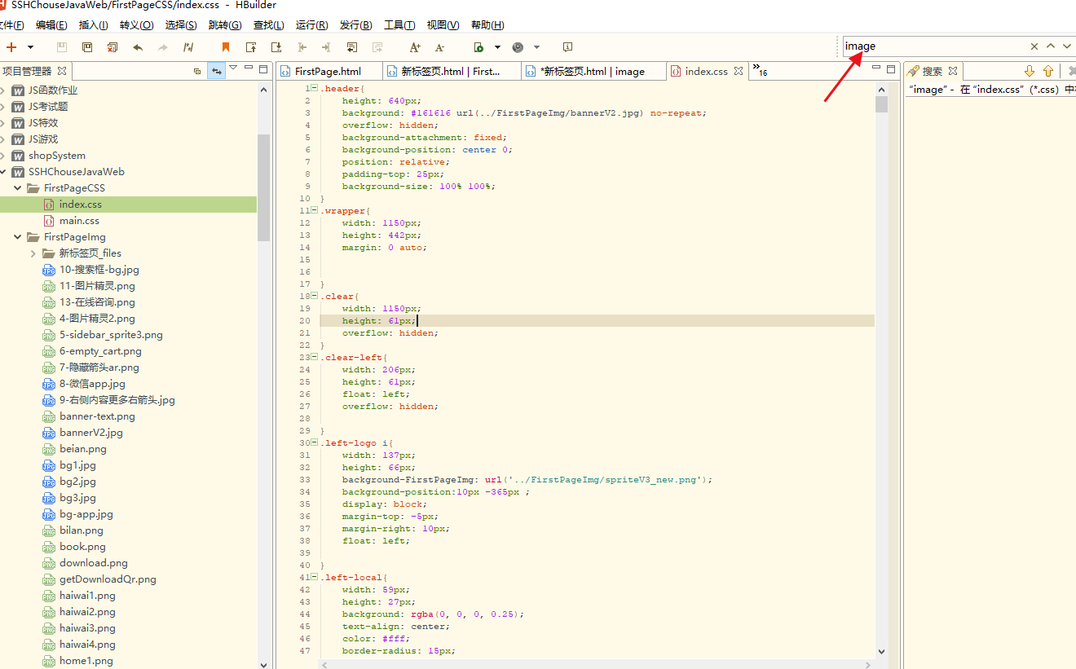
Task: Minimize the editor area
Action: 876,68
